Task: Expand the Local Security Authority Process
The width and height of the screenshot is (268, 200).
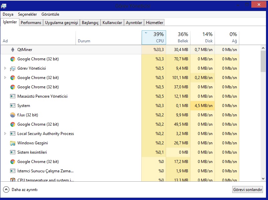Action: point(5,134)
